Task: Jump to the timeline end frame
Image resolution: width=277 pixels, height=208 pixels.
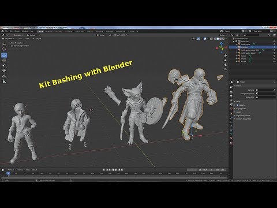Action: [122, 170]
